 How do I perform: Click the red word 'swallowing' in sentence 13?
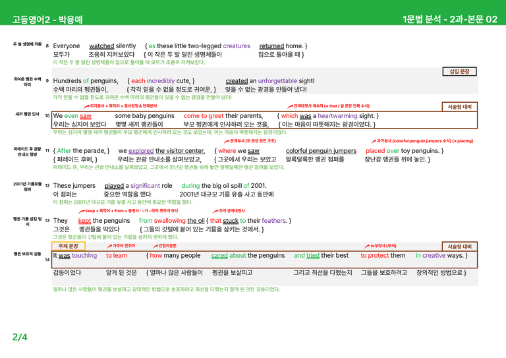[170, 220]
